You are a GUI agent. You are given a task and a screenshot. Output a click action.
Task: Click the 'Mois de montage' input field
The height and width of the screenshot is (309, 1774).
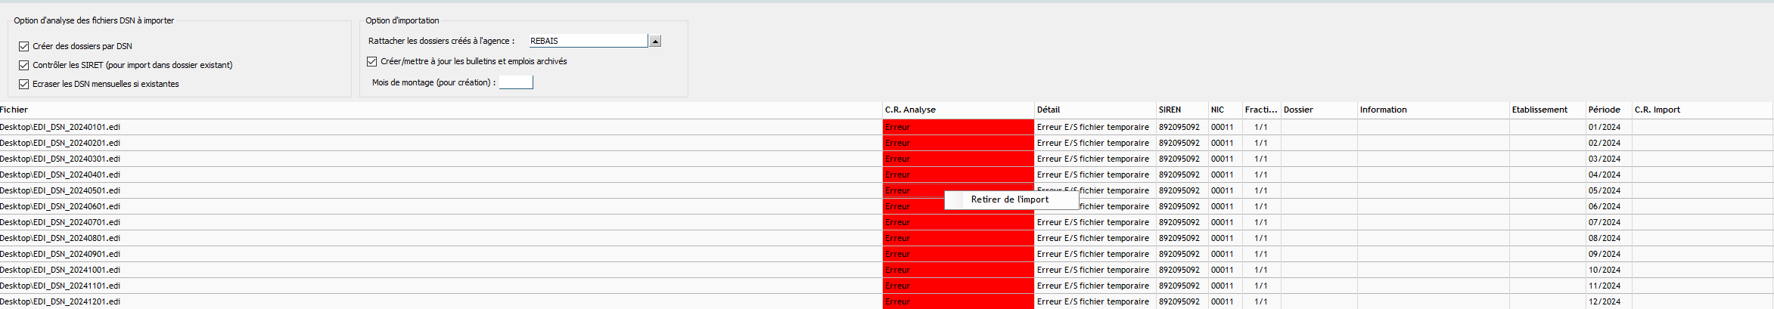pyautogui.click(x=516, y=82)
